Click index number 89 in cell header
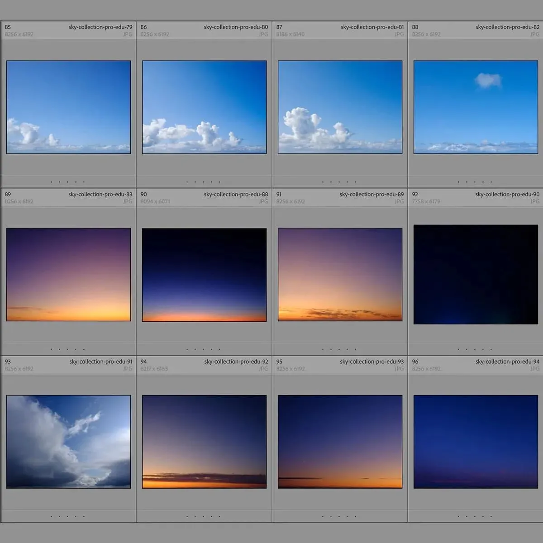Screen dimensions: 543x543 (x=8, y=195)
